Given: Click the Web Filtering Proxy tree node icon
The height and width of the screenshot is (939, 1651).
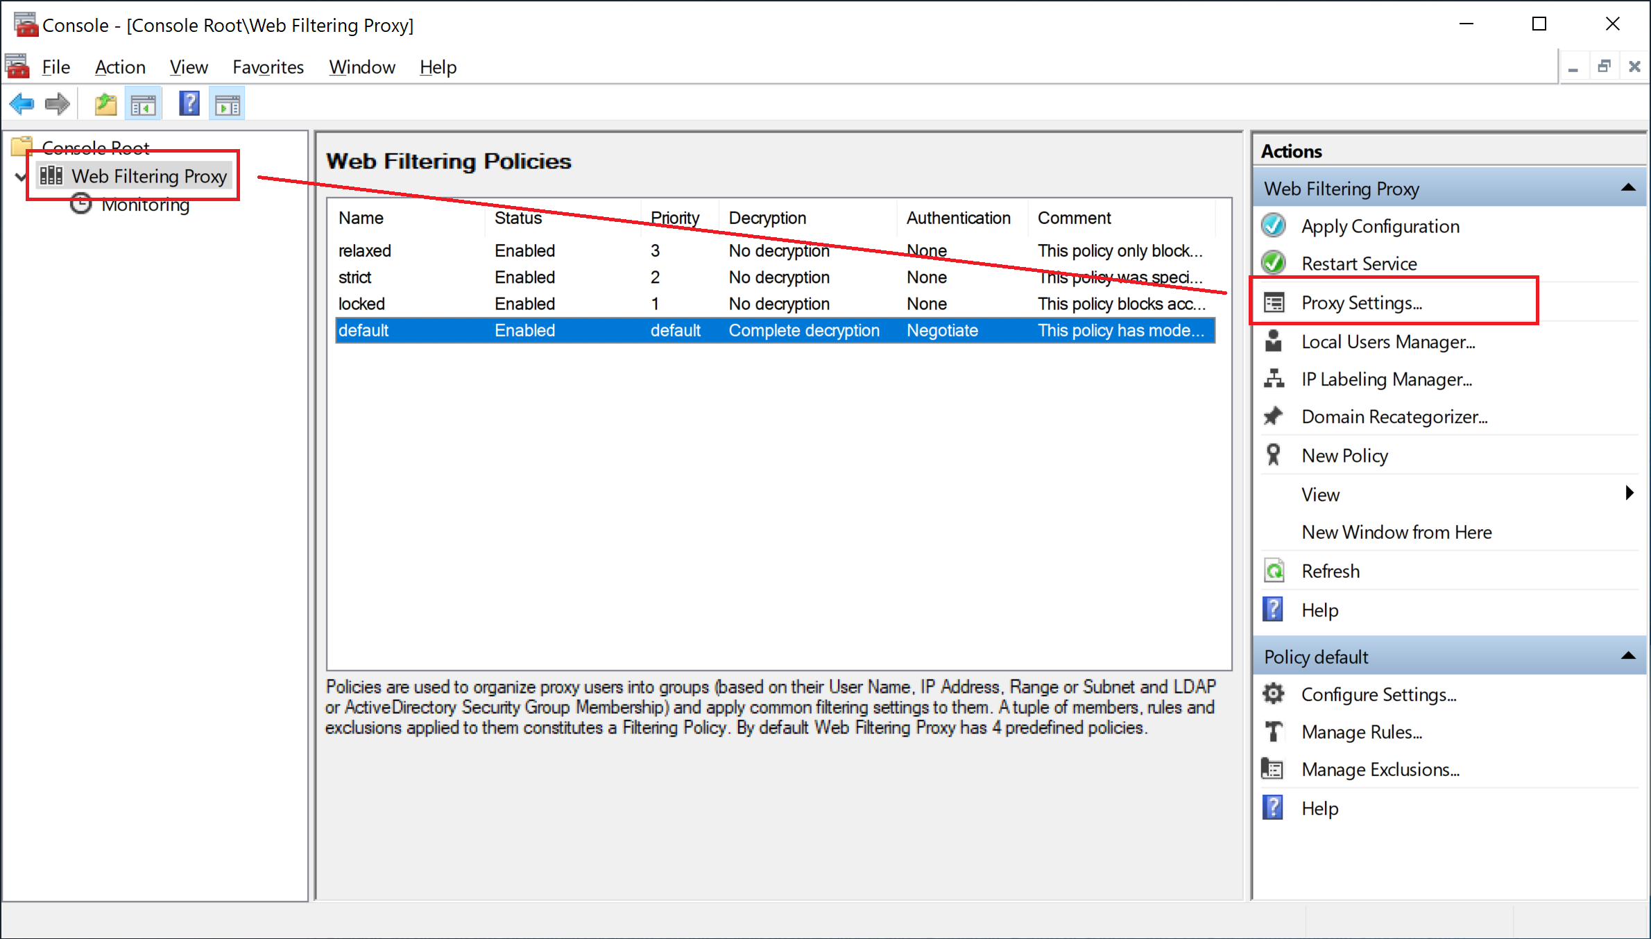Looking at the screenshot, I should click(x=51, y=175).
